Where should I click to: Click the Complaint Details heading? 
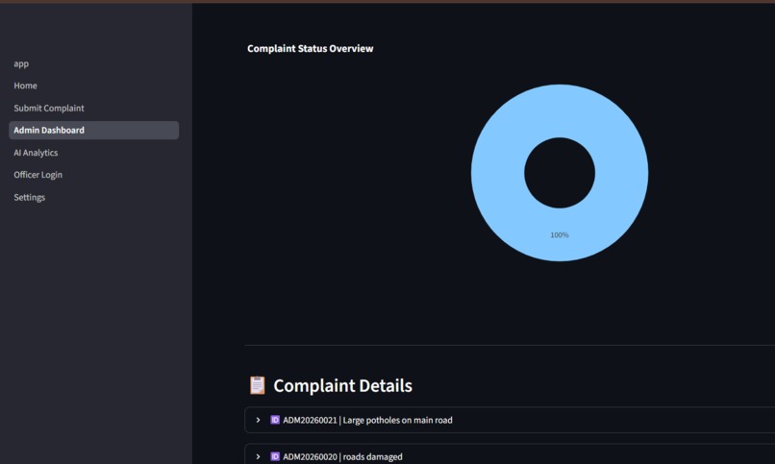342,385
